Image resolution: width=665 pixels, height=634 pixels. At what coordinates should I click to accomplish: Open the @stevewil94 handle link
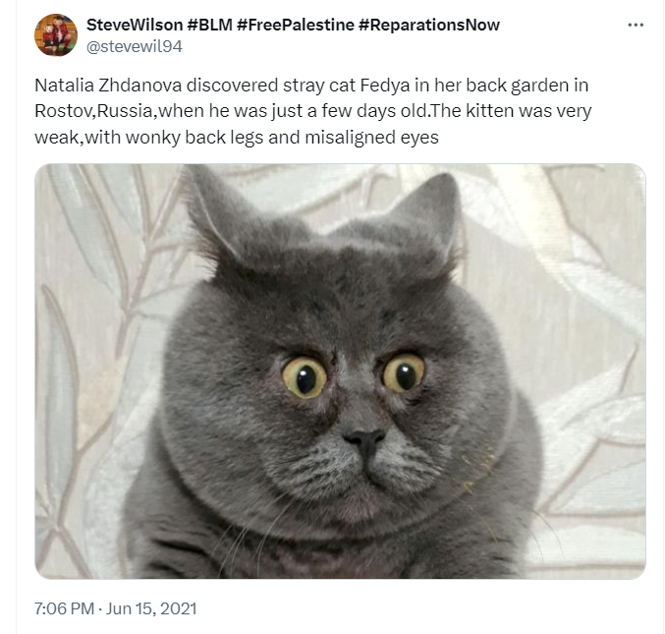pyautogui.click(x=135, y=46)
